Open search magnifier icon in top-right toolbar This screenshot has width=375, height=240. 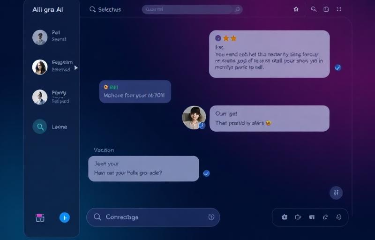[314, 9]
